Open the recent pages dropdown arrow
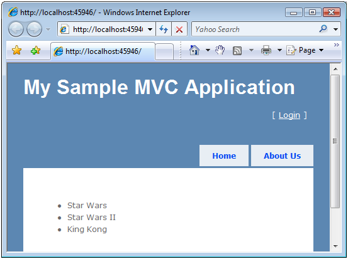The height and width of the screenshot is (259, 348). pyautogui.click(x=48, y=29)
